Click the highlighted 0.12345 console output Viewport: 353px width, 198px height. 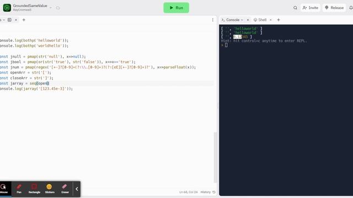[240, 37]
